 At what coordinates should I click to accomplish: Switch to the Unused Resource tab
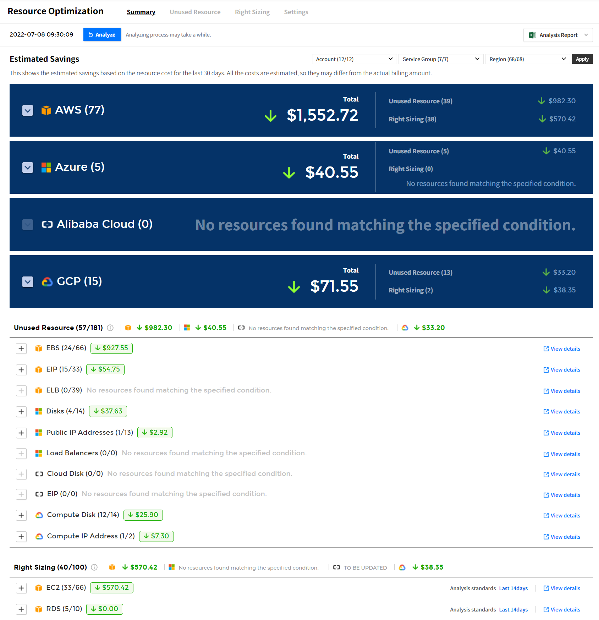click(195, 12)
